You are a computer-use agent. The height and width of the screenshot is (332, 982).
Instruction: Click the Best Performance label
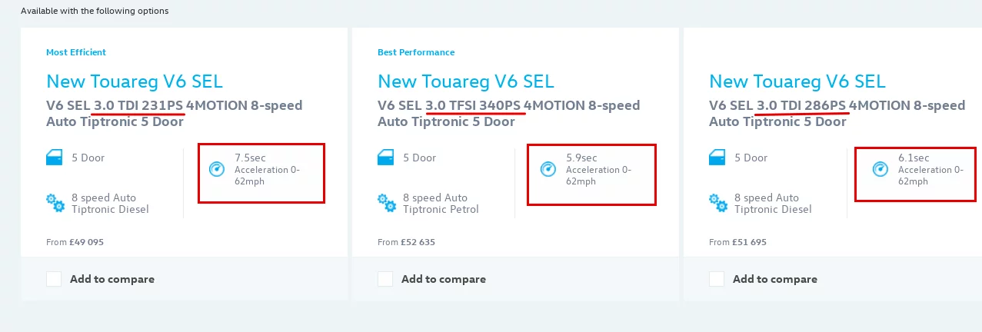tap(416, 52)
